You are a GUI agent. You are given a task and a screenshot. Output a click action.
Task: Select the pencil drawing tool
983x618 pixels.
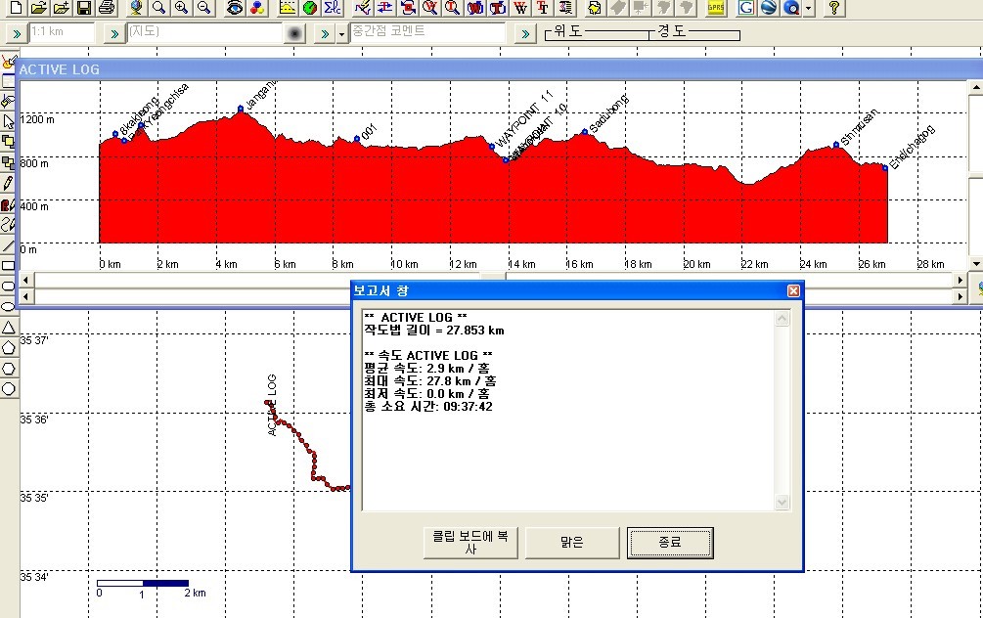[x=8, y=183]
